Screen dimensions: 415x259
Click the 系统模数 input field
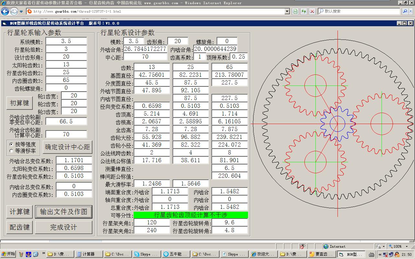[66, 41]
